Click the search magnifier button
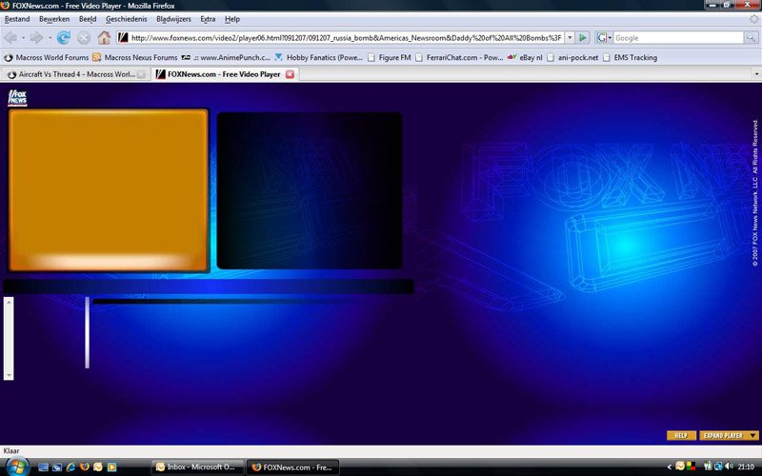Image resolution: width=762 pixels, height=476 pixels. [751, 37]
